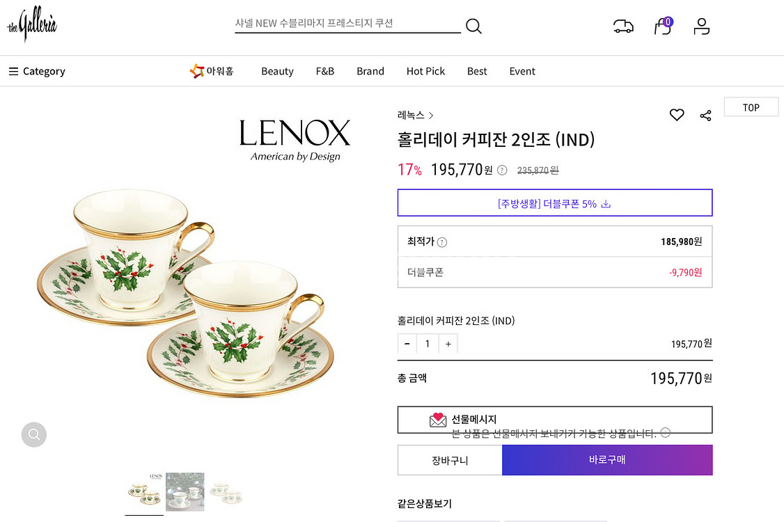Open the shopping bag cart icon

pos(663,26)
